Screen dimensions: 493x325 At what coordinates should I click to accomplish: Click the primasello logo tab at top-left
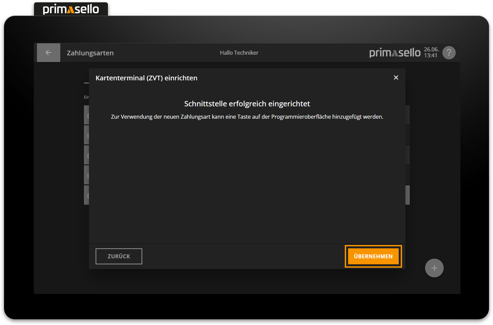pyautogui.click(x=71, y=9)
